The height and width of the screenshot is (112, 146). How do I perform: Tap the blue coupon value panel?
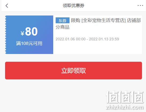(x=29, y=35)
